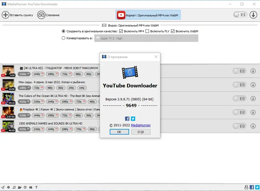Open the Facebook icon in the About dialog
This screenshot has height=191, width=260.
[127, 119]
